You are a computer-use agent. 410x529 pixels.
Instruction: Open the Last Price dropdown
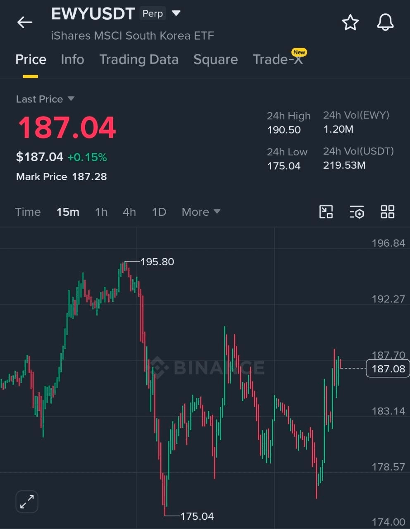point(45,99)
